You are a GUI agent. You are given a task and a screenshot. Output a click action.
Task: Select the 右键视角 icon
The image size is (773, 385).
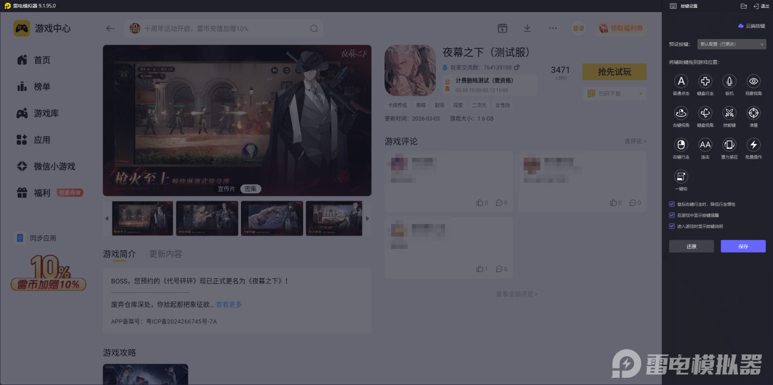pyautogui.click(x=681, y=113)
